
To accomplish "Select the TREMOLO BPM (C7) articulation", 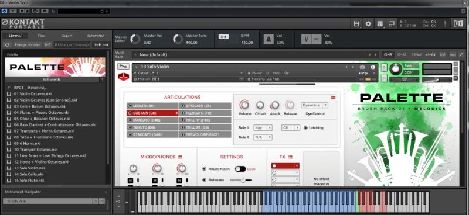I will coord(205,134).
